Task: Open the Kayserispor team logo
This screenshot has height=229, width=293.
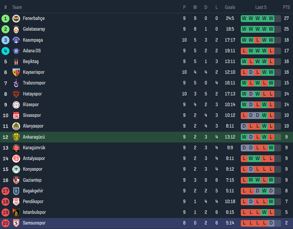Action: point(16,72)
